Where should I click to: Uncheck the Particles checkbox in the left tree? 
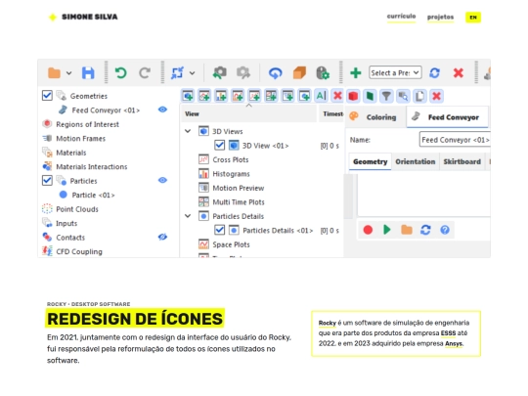click(x=47, y=181)
